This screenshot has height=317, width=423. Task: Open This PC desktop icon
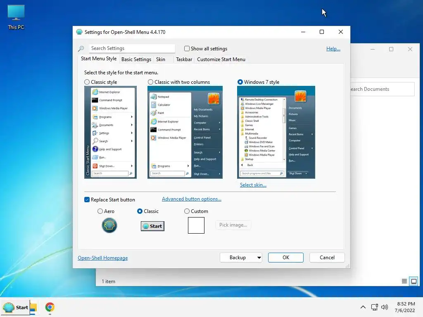pyautogui.click(x=16, y=17)
